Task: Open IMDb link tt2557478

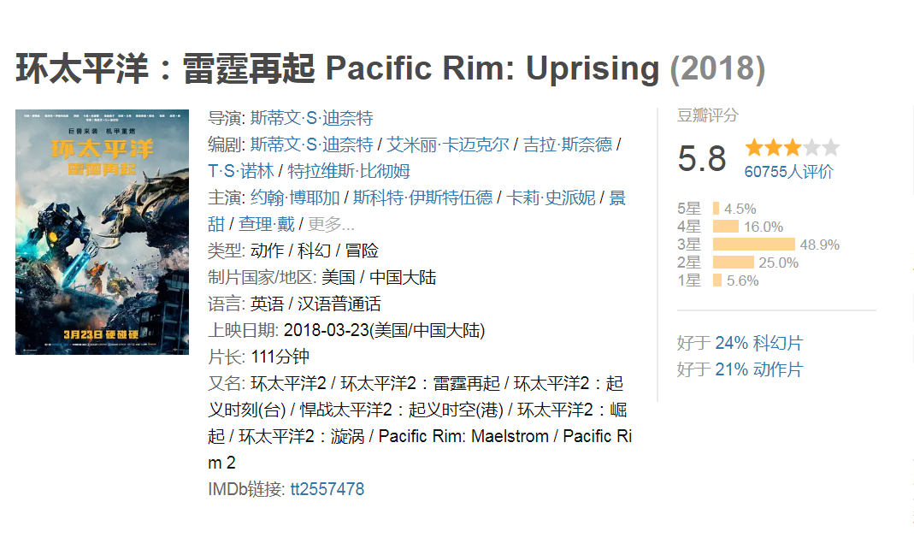Action: coord(327,489)
